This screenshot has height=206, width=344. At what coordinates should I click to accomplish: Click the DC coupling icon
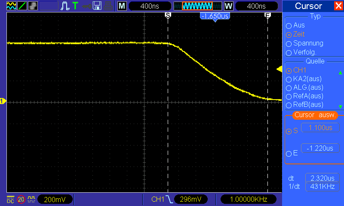pos(10,200)
